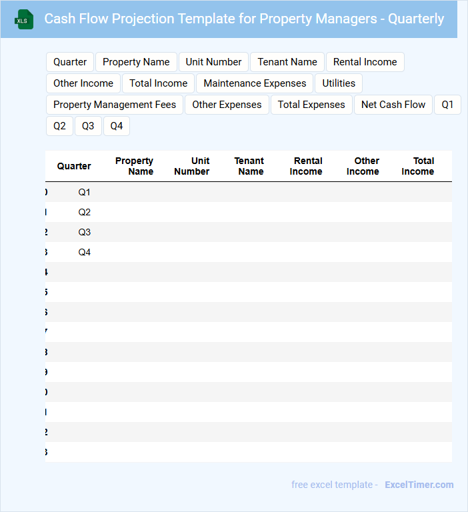Click the Property Name tag
The image size is (468, 512).
[136, 62]
